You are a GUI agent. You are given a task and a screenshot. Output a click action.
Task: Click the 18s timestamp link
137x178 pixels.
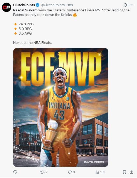point(70,5)
